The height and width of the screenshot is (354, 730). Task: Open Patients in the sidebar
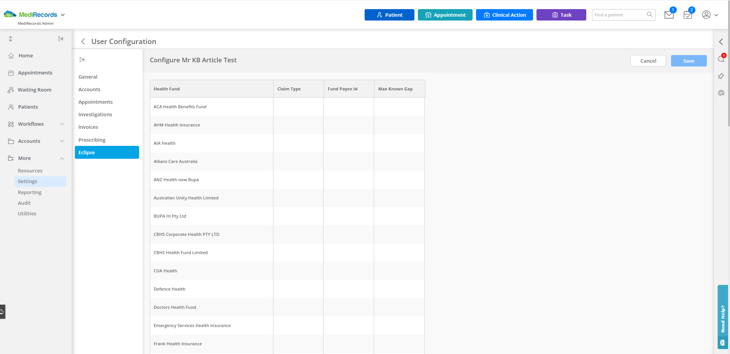pyautogui.click(x=28, y=107)
